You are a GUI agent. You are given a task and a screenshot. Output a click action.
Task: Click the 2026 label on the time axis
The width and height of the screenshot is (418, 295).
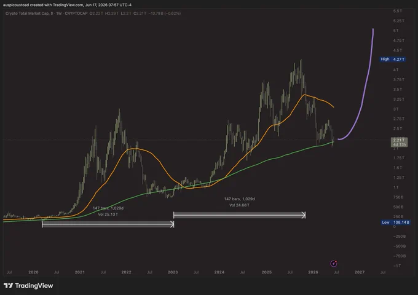[x=313, y=272]
